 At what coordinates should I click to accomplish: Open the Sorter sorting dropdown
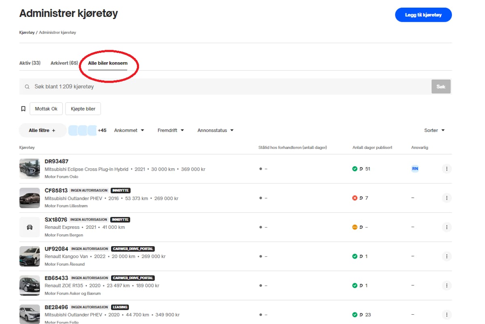434,130
